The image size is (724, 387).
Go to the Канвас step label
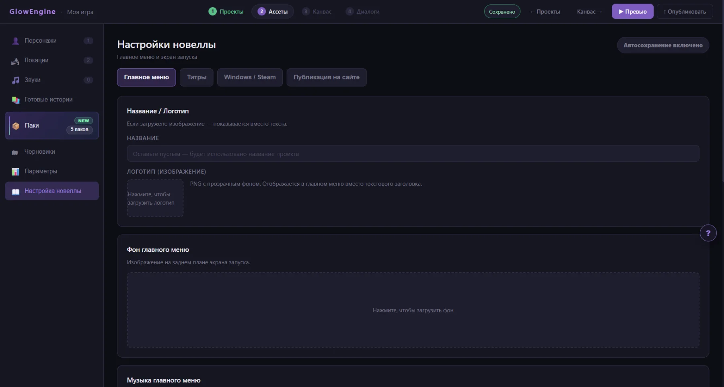pos(322,12)
